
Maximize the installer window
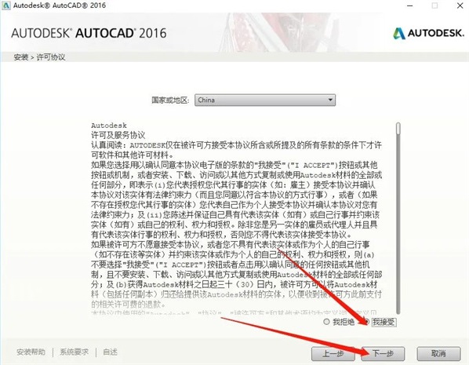pos(435,5)
